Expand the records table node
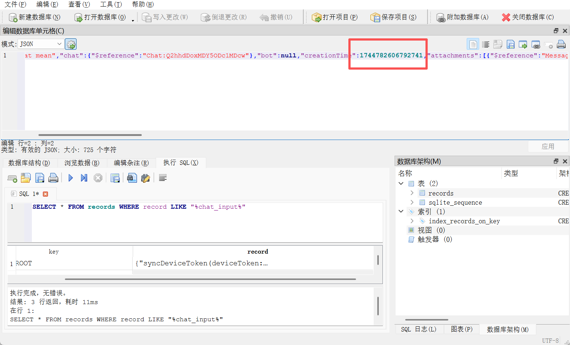This screenshot has height=345, width=570. point(412,193)
